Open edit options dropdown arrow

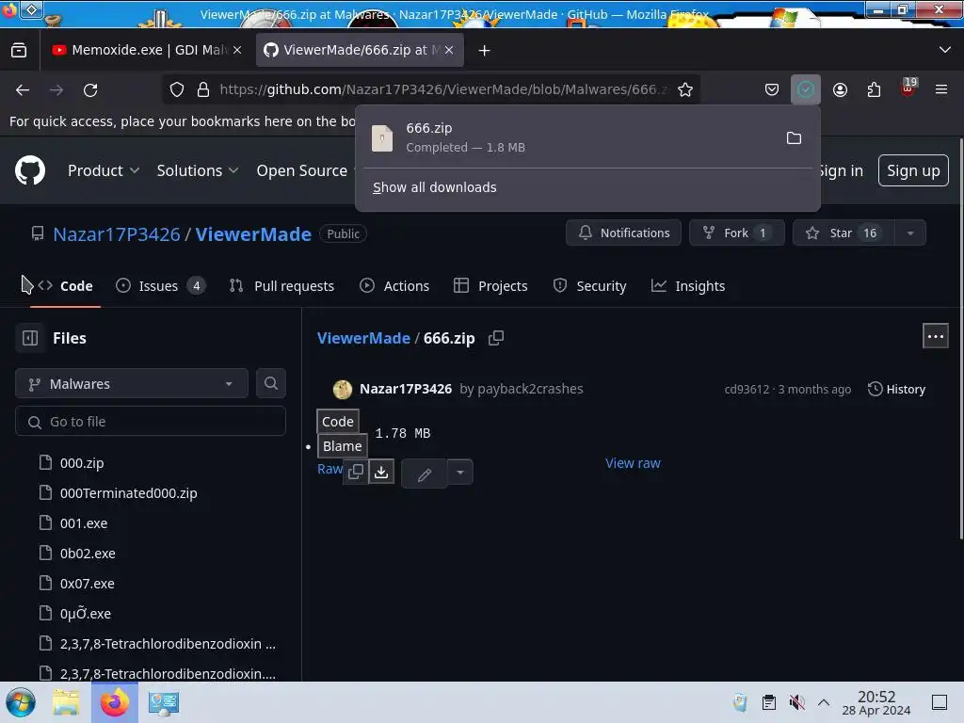coord(459,473)
